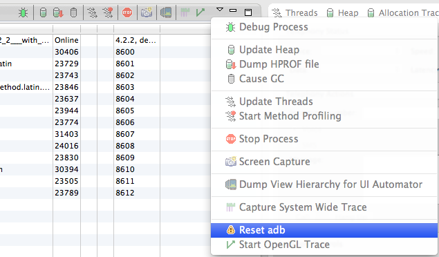Screen dimensions: 439x257
Task: Select process row with PID 23789
Action: pos(105,193)
